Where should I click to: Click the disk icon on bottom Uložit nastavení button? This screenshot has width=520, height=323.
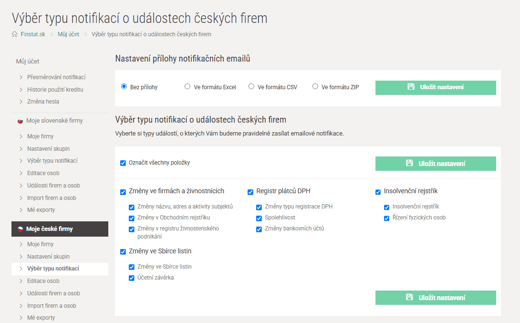point(409,297)
